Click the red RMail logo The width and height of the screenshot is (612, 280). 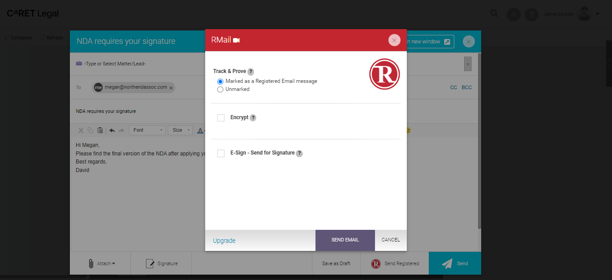[384, 74]
